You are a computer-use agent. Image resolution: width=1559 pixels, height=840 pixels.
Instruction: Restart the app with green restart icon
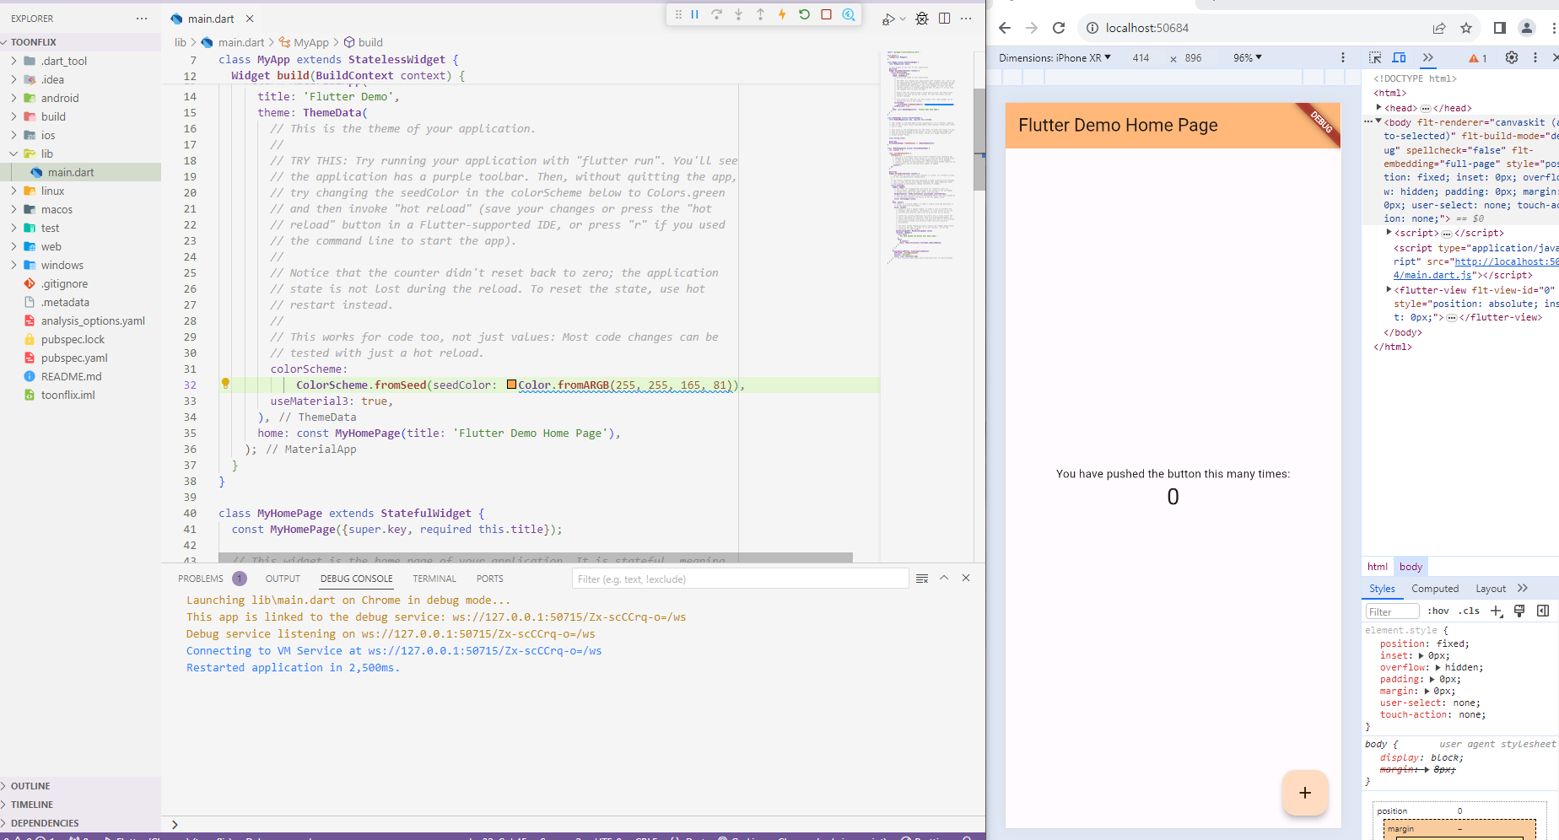coord(804,14)
